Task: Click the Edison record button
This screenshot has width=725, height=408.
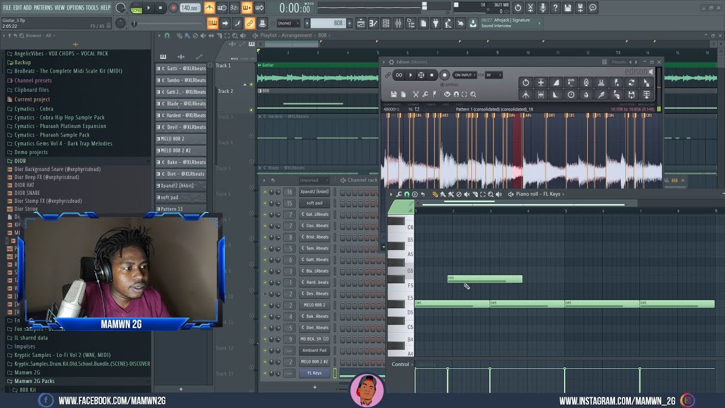Action: (445, 75)
